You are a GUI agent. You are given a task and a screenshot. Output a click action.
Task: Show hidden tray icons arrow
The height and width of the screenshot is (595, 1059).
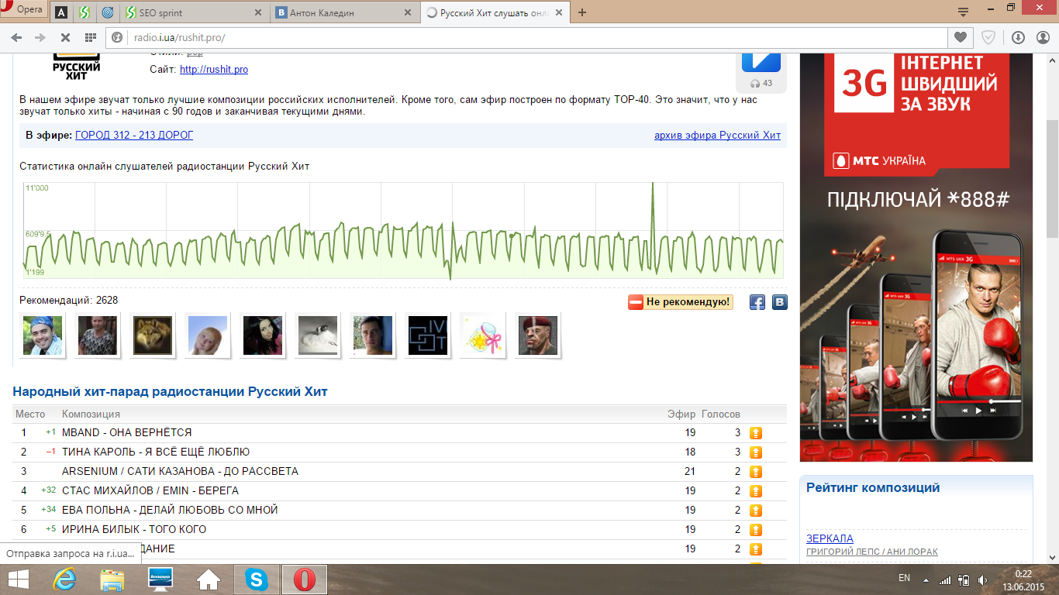click(x=925, y=580)
